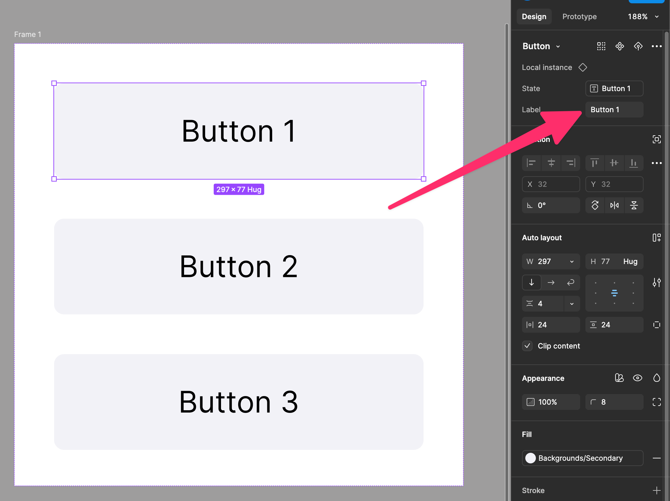The image size is (670, 501).
Task: Align selection to the left
Action: [x=531, y=163]
